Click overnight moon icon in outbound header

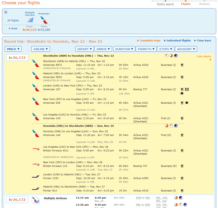(x=176, y=56)
